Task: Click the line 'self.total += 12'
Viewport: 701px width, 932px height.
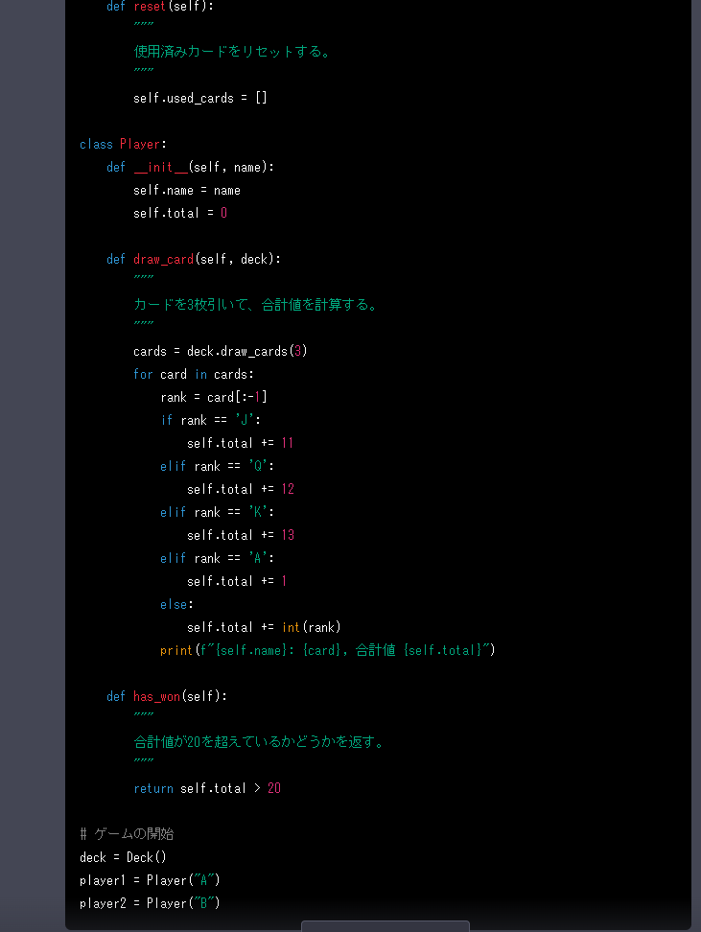Action: (241, 489)
